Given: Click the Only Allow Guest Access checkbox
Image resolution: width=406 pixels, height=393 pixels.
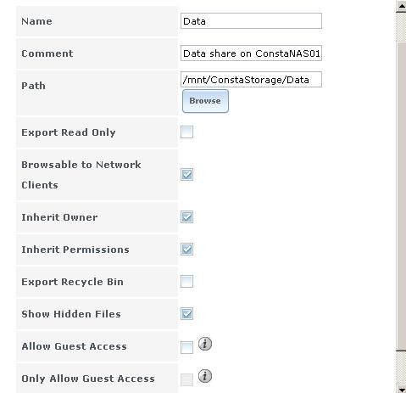Looking at the screenshot, I should coord(186,379).
